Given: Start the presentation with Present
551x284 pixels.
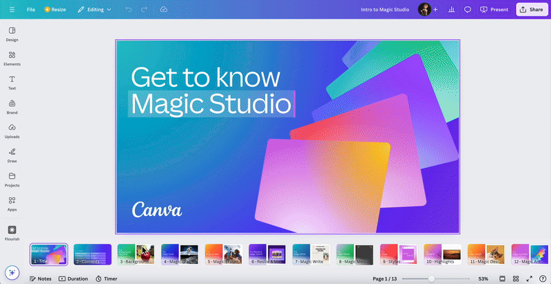Looking at the screenshot, I should (494, 10).
